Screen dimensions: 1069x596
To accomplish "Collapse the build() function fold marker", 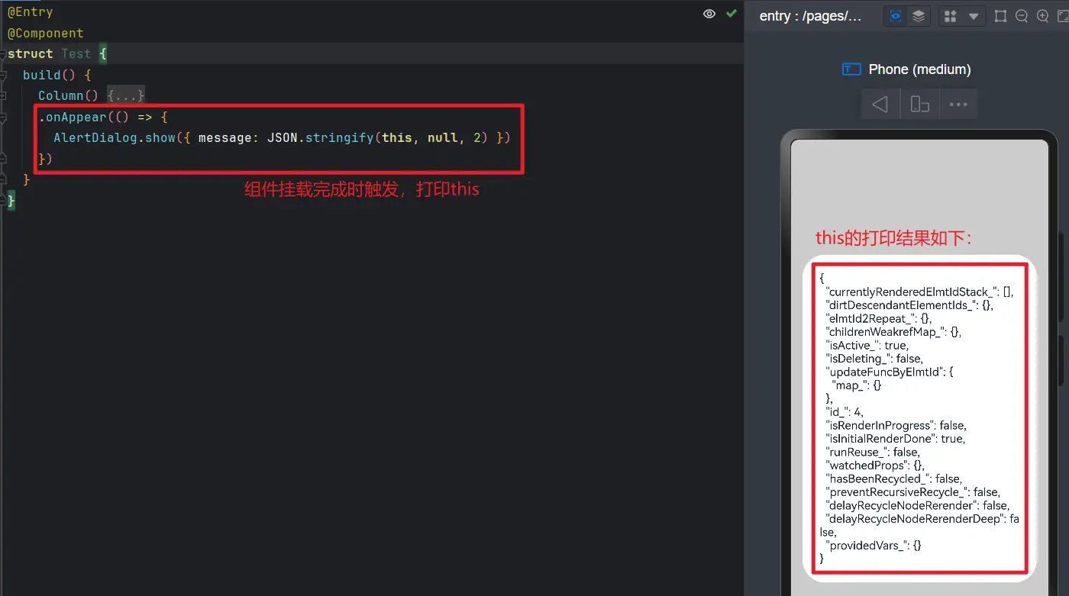I will tap(3, 76).
